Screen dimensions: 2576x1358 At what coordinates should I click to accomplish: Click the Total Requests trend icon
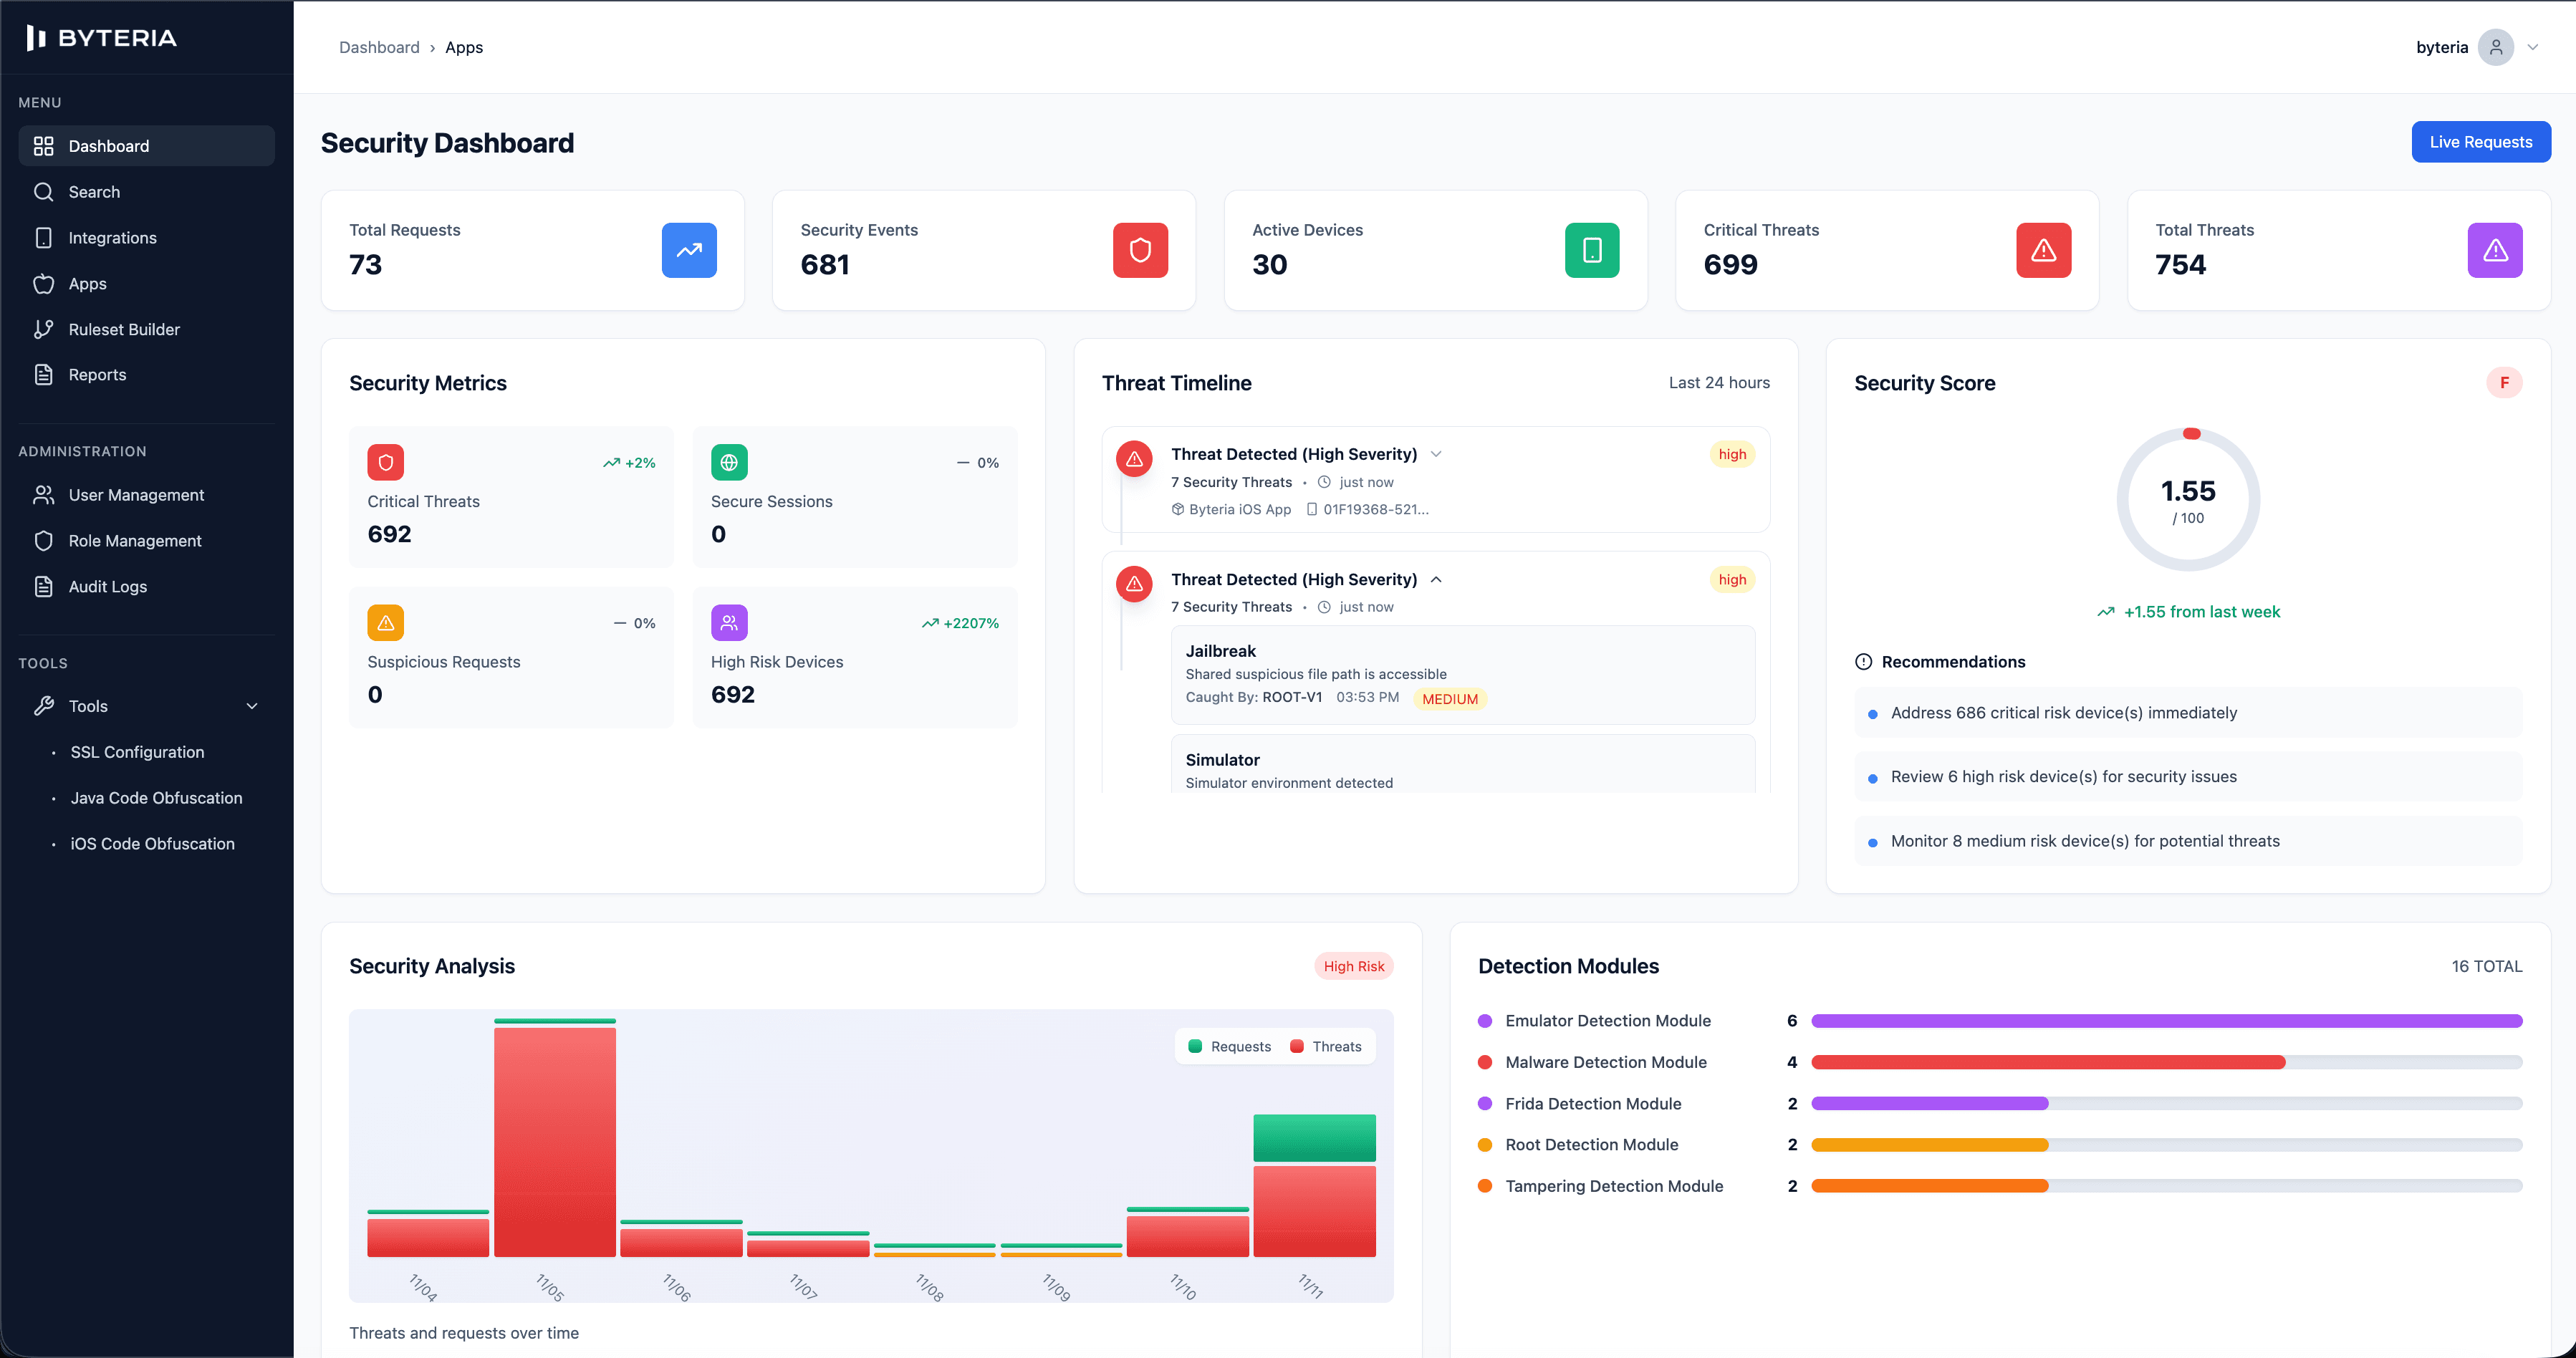[x=689, y=250]
